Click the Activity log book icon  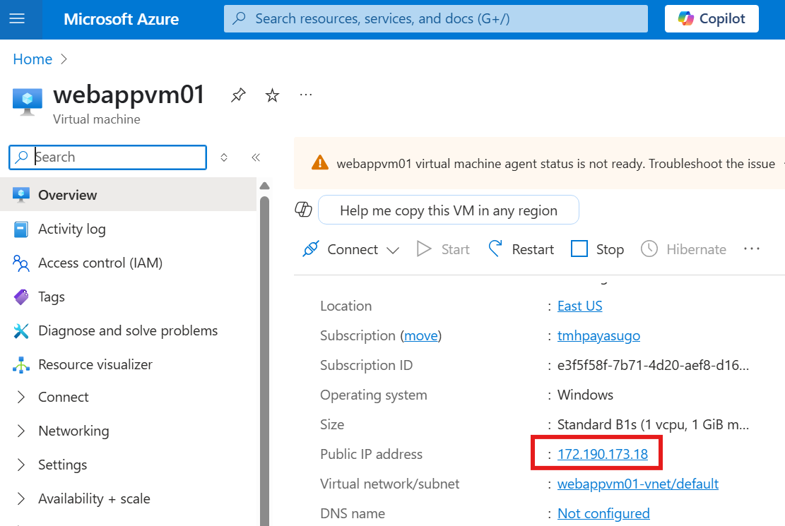21,229
